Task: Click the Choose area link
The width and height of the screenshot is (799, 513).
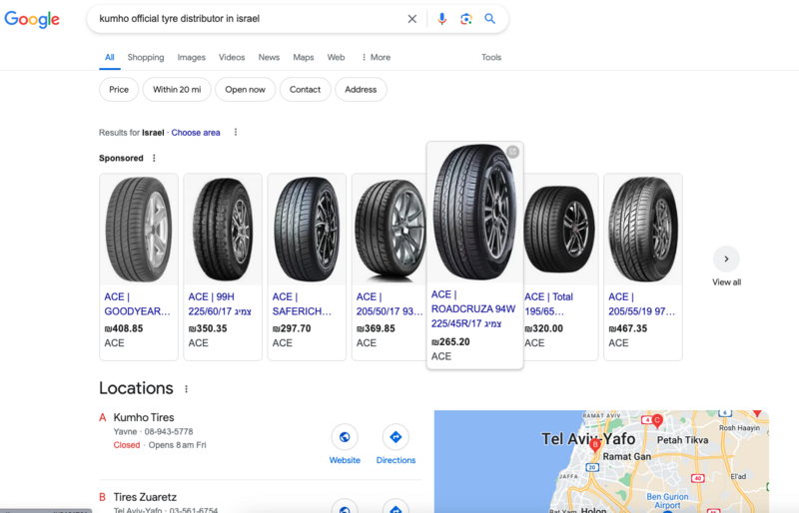Action: tap(196, 133)
